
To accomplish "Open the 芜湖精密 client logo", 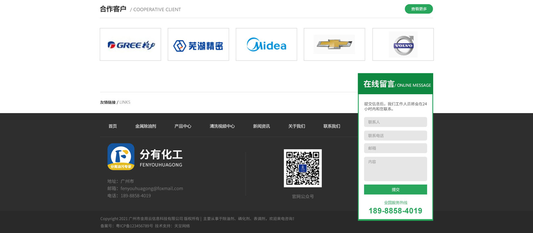I will (198, 44).
